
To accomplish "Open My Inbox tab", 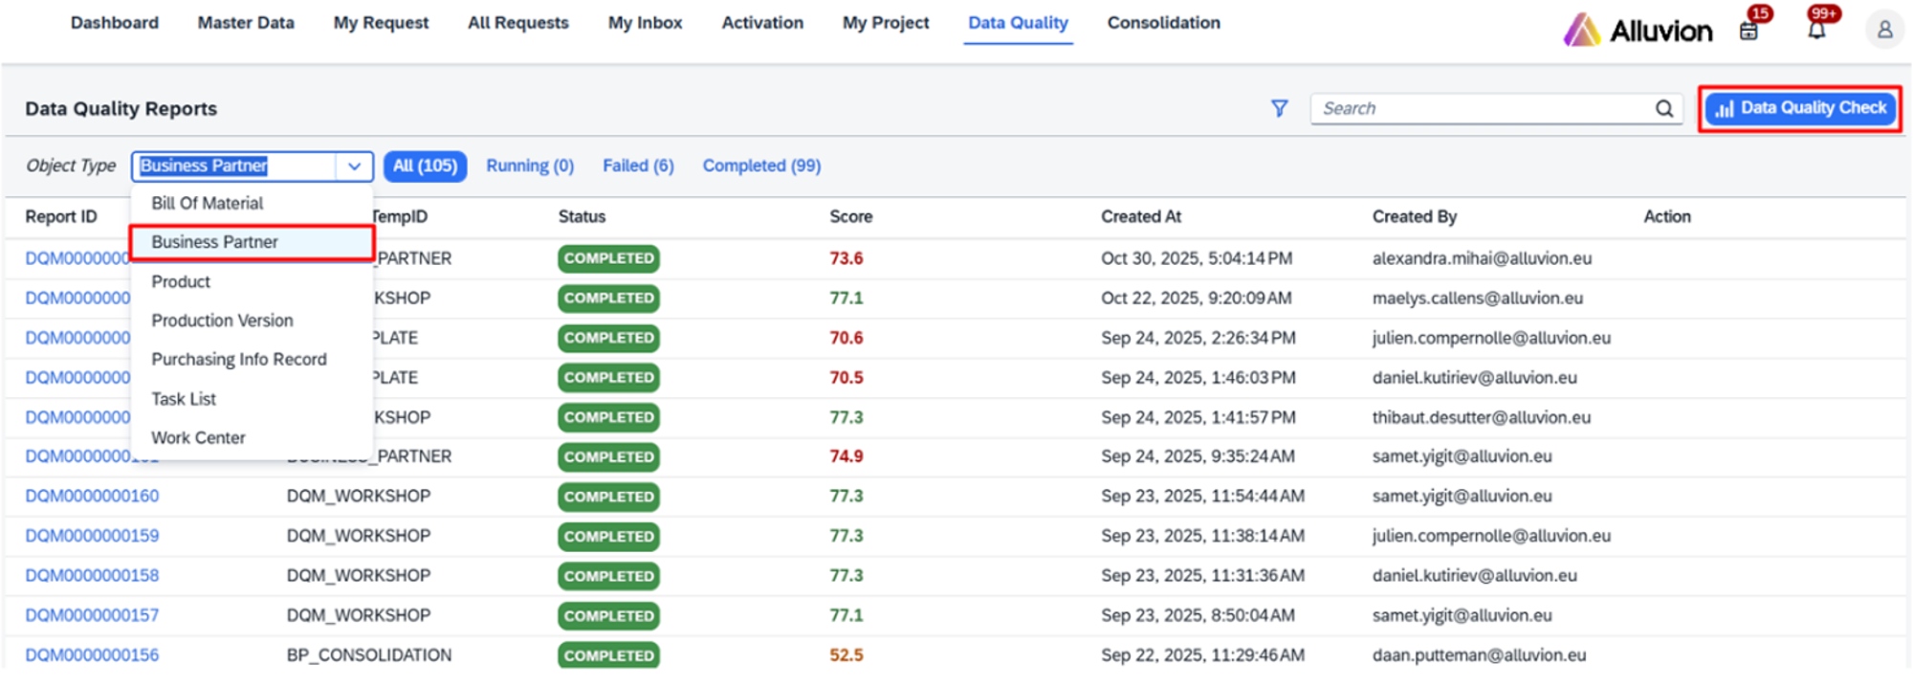I will (x=646, y=23).
